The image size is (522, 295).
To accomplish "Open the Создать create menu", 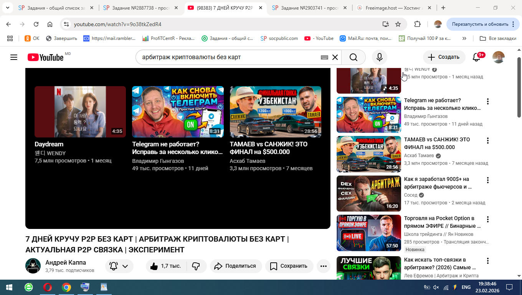I will click(x=444, y=57).
